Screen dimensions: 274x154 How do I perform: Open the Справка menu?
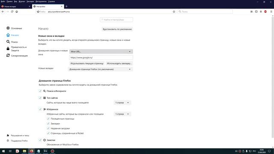tap(51, 1)
